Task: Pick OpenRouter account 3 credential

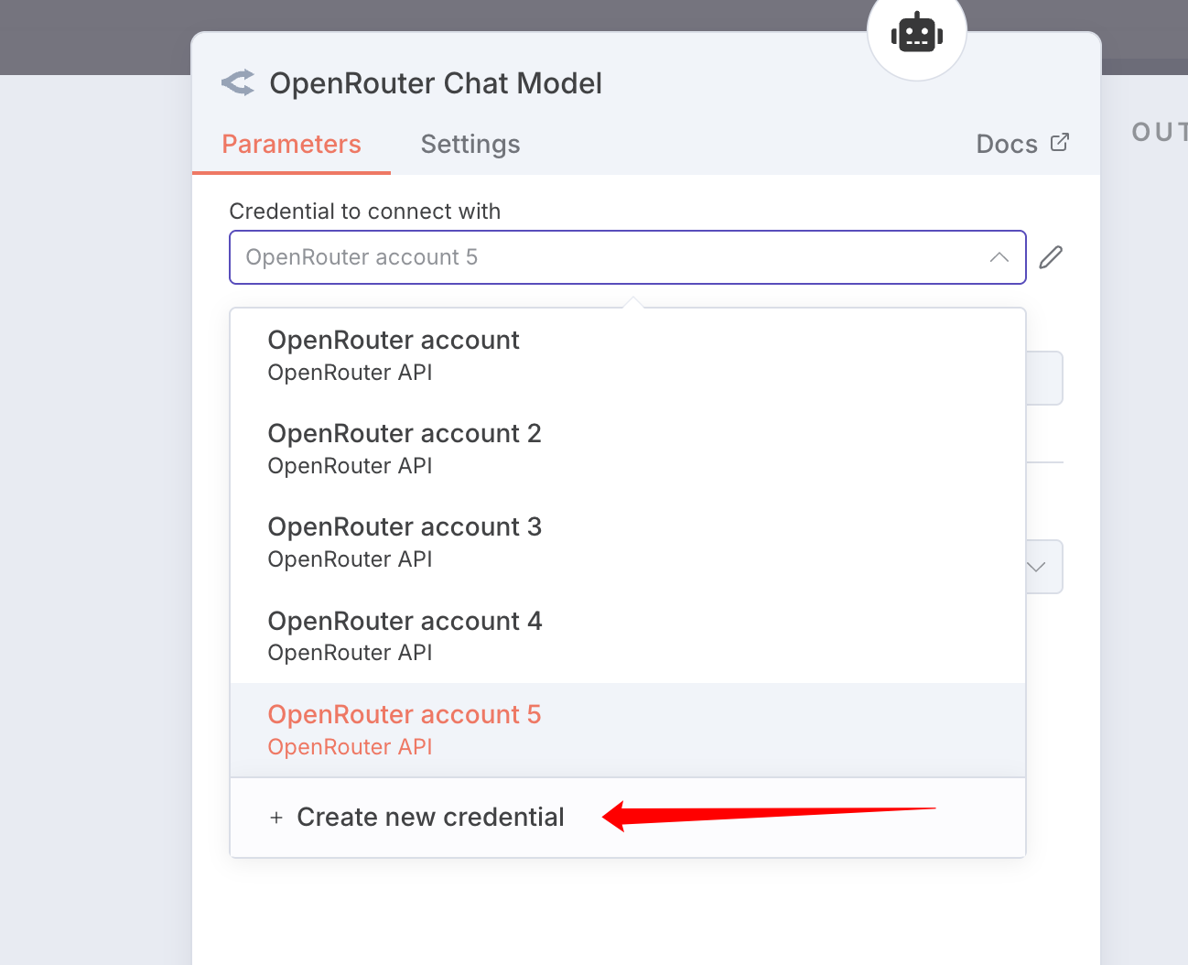Action: (x=404, y=541)
